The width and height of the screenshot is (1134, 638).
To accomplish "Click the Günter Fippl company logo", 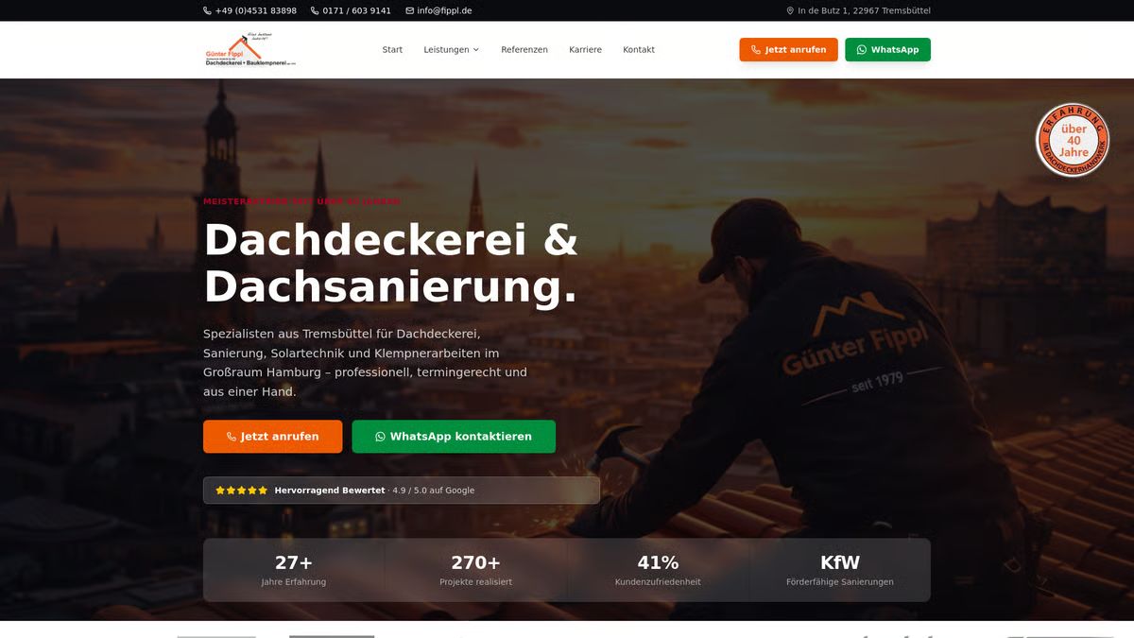I will click(x=250, y=49).
